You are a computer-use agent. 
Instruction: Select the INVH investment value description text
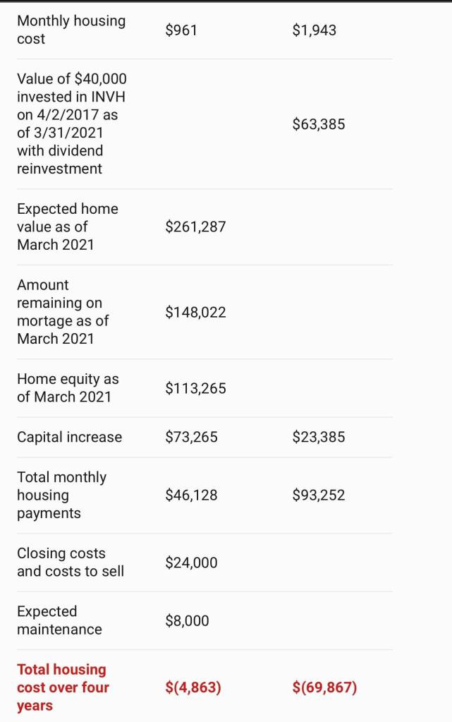point(71,124)
